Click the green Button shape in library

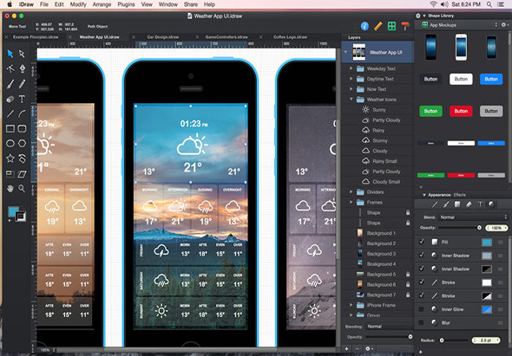(430, 111)
